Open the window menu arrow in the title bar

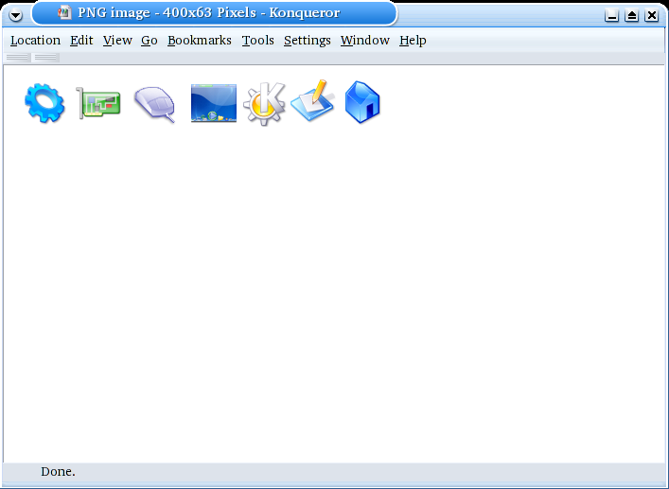coord(16,15)
